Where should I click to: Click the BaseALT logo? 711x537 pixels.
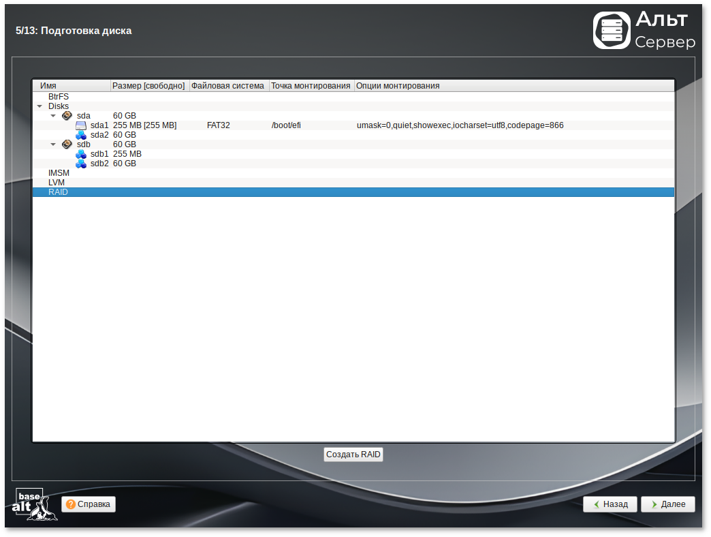tap(34, 504)
